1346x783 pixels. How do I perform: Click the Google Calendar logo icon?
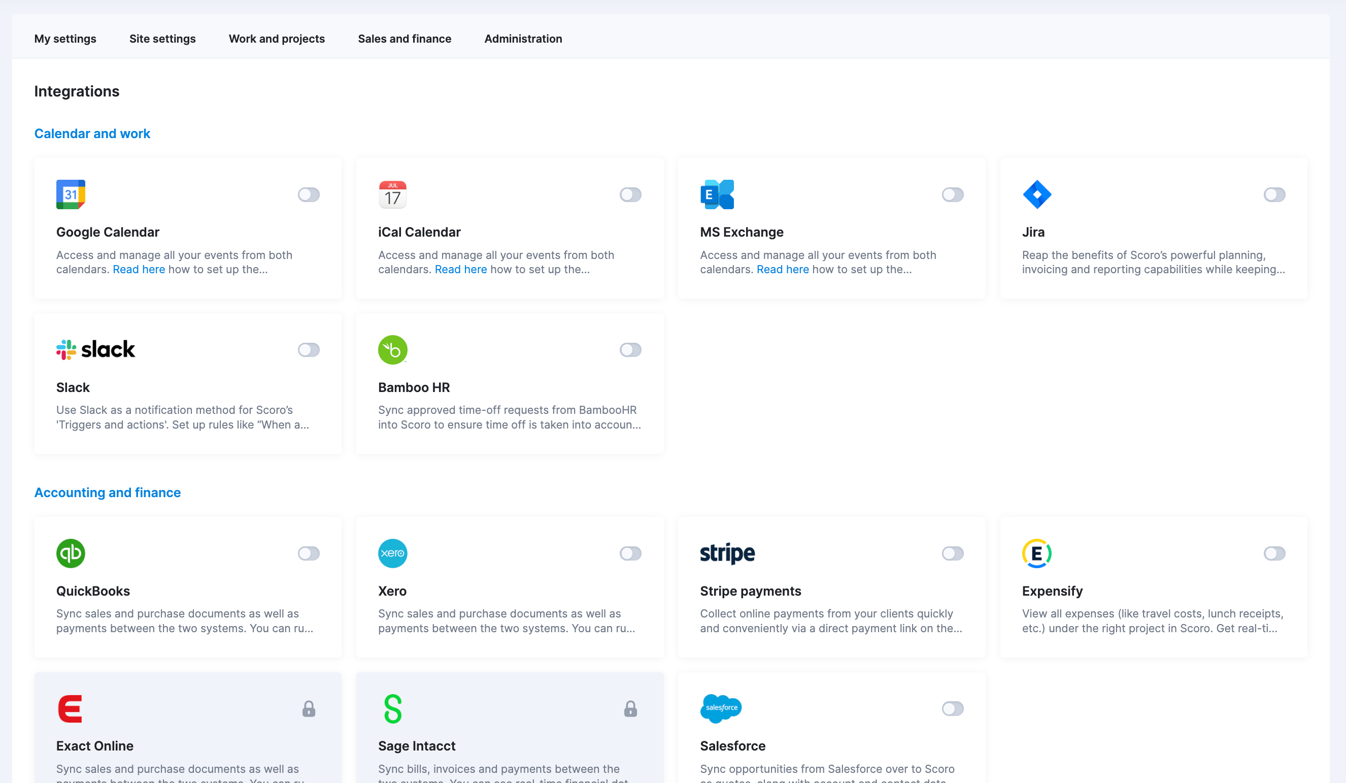[71, 194]
